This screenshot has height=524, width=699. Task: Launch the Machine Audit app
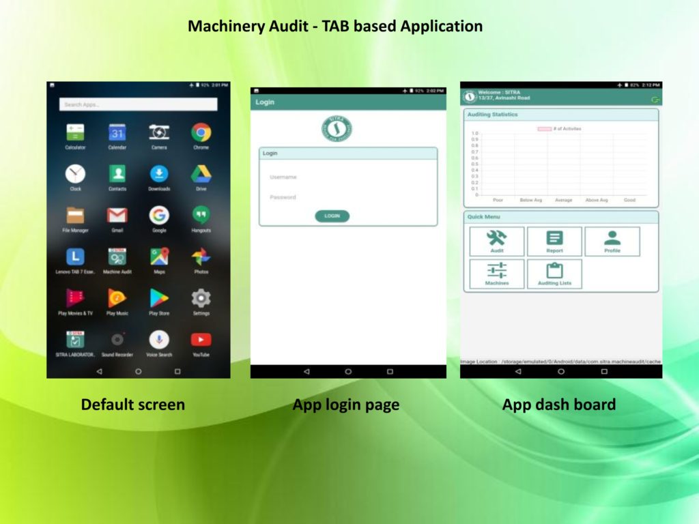coord(117,257)
